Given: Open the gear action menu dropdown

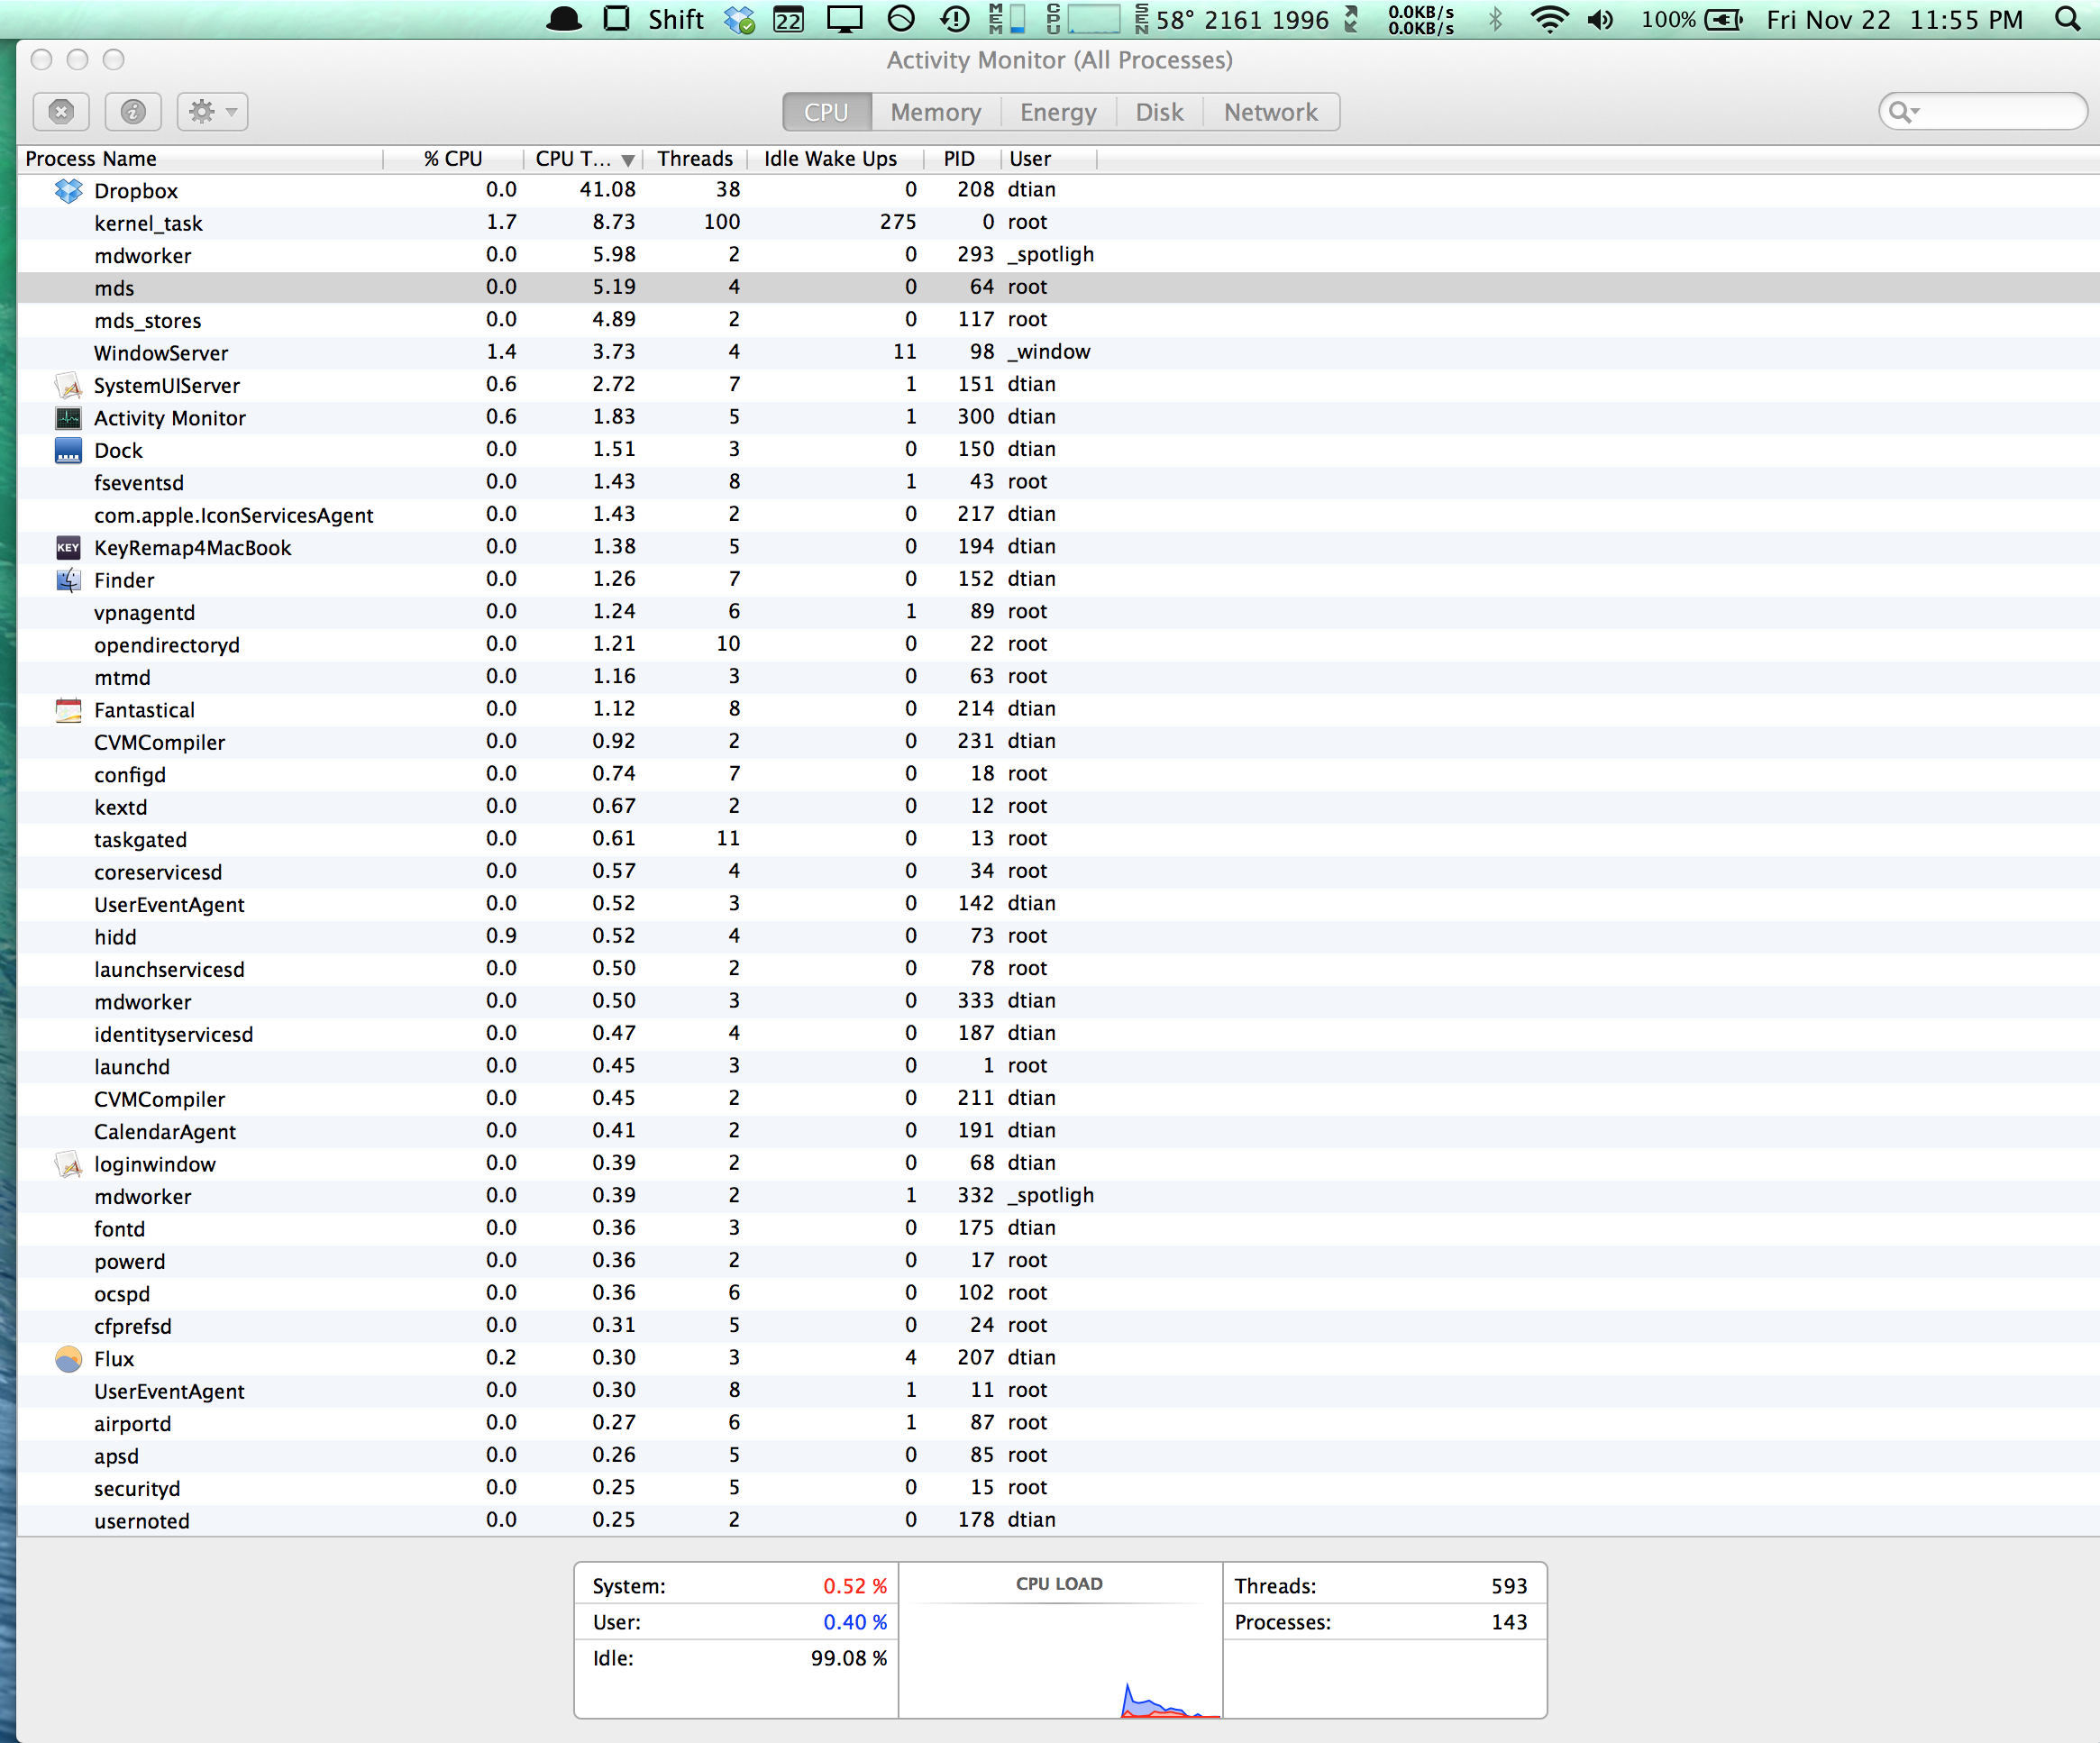Looking at the screenshot, I should click(212, 111).
